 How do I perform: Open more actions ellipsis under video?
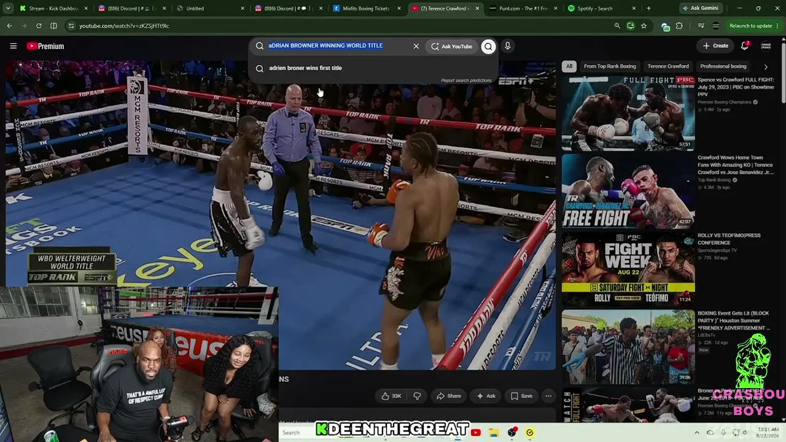click(x=548, y=396)
